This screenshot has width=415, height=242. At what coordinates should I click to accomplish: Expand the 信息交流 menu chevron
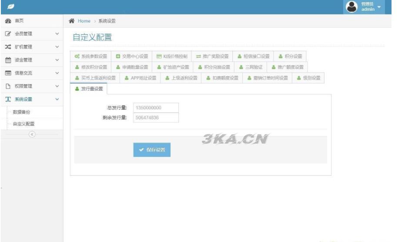57,73
